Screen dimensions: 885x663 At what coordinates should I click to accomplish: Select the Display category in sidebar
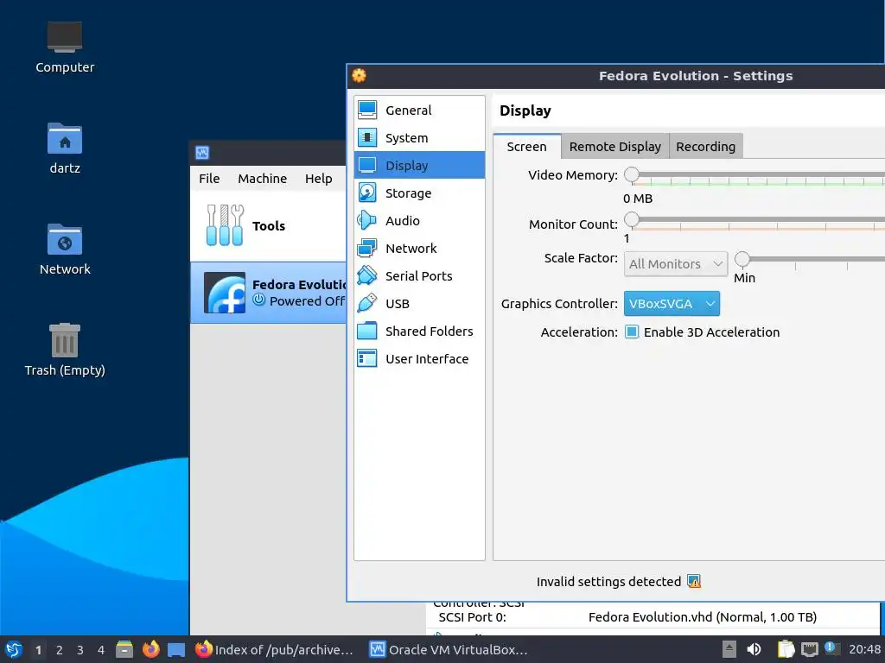click(x=419, y=165)
